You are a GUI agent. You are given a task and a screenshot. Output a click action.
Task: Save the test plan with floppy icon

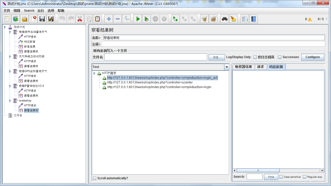(42, 19)
